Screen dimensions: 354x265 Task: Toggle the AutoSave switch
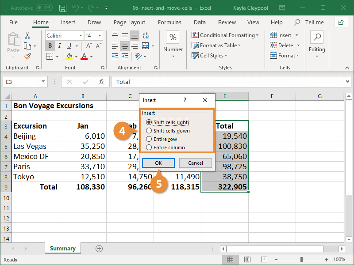(x=44, y=8)
